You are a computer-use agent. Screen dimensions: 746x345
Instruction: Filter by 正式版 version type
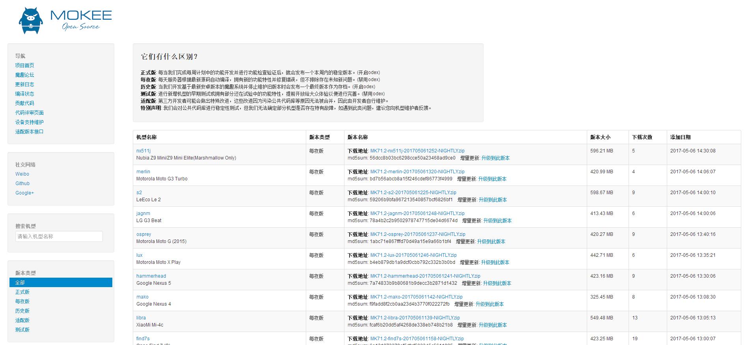click(22, 292)
